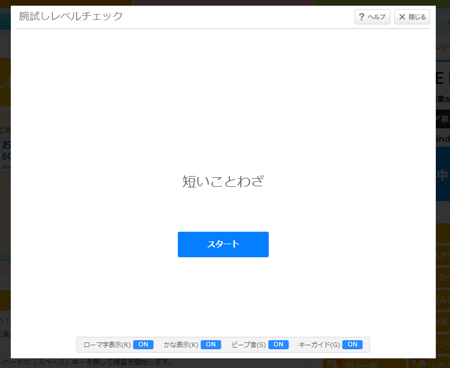The height and width of the screenshot is (368, 450).
Task: Click the blue スタート button
Action: 223,244
